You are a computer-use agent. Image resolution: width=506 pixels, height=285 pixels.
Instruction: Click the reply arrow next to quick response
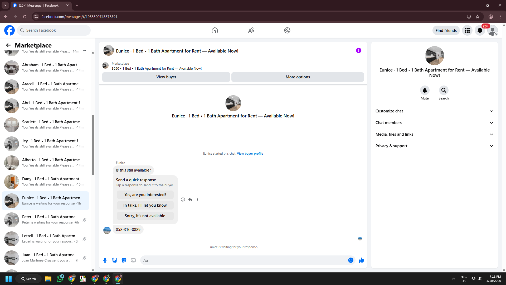click(x=190, y=199)
